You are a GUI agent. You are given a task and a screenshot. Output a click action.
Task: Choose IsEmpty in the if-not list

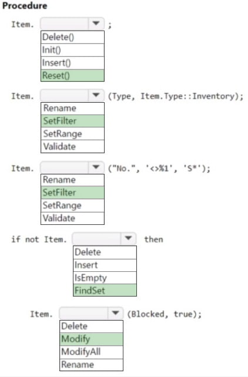coord(105,278)
